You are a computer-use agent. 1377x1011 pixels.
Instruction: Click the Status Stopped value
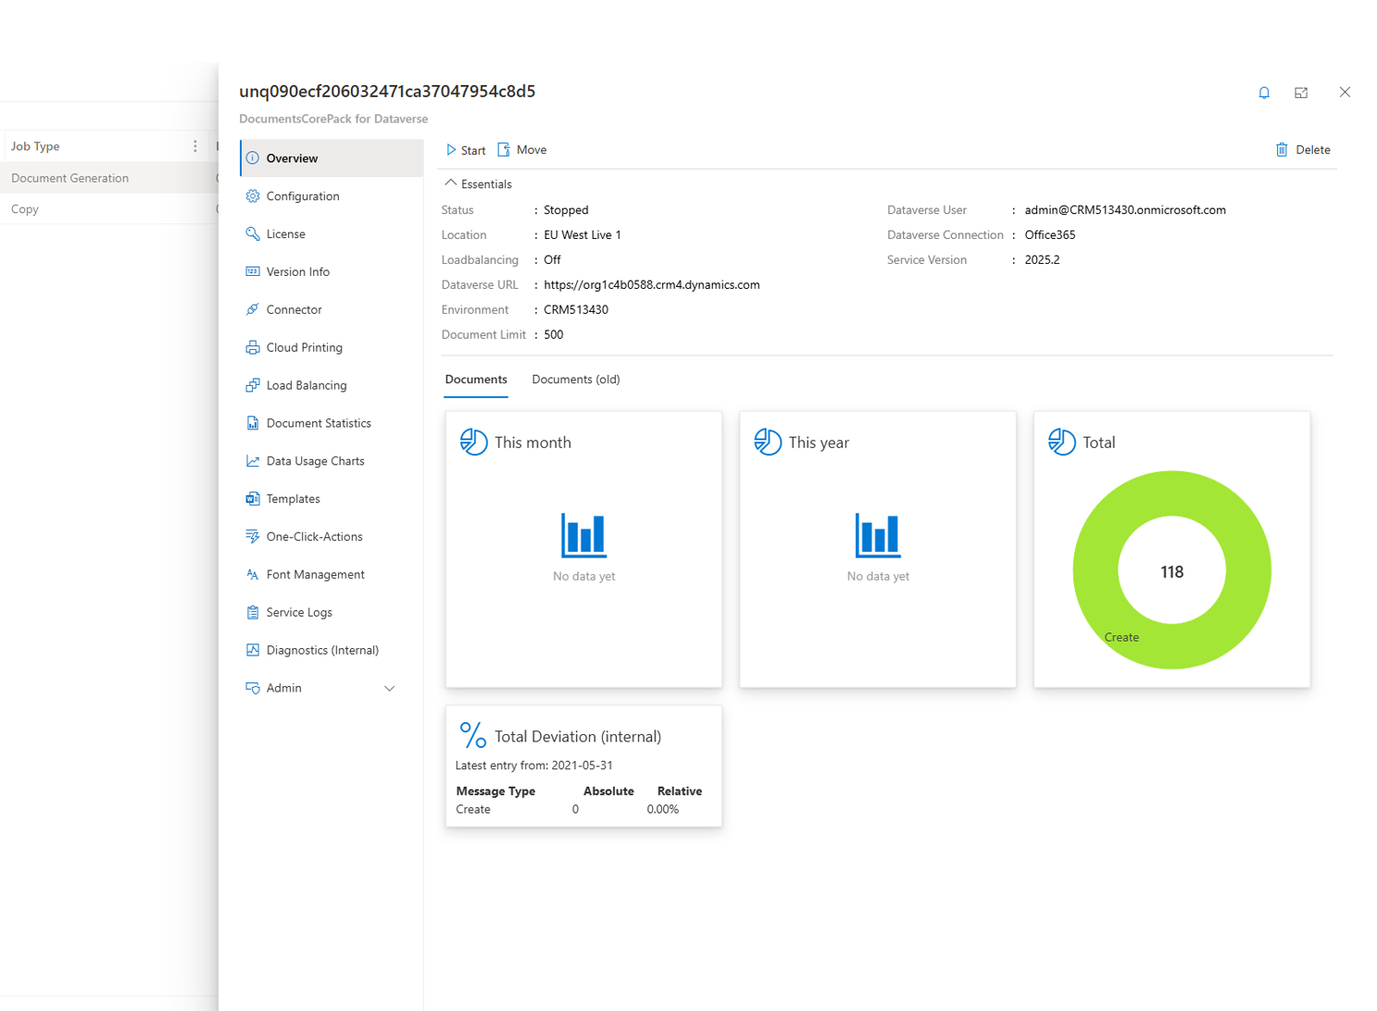tap(566, 210)
